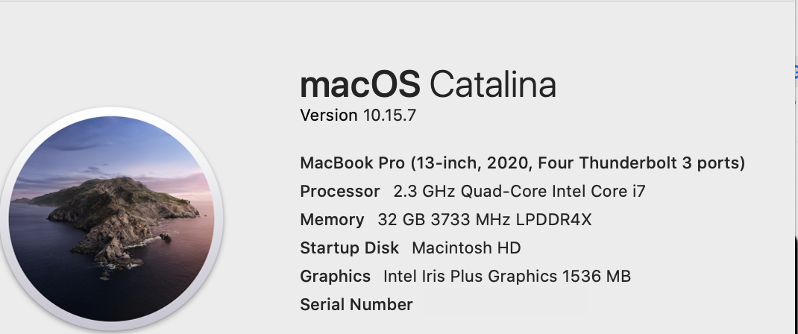Click the Graphics label

[335, 277]
